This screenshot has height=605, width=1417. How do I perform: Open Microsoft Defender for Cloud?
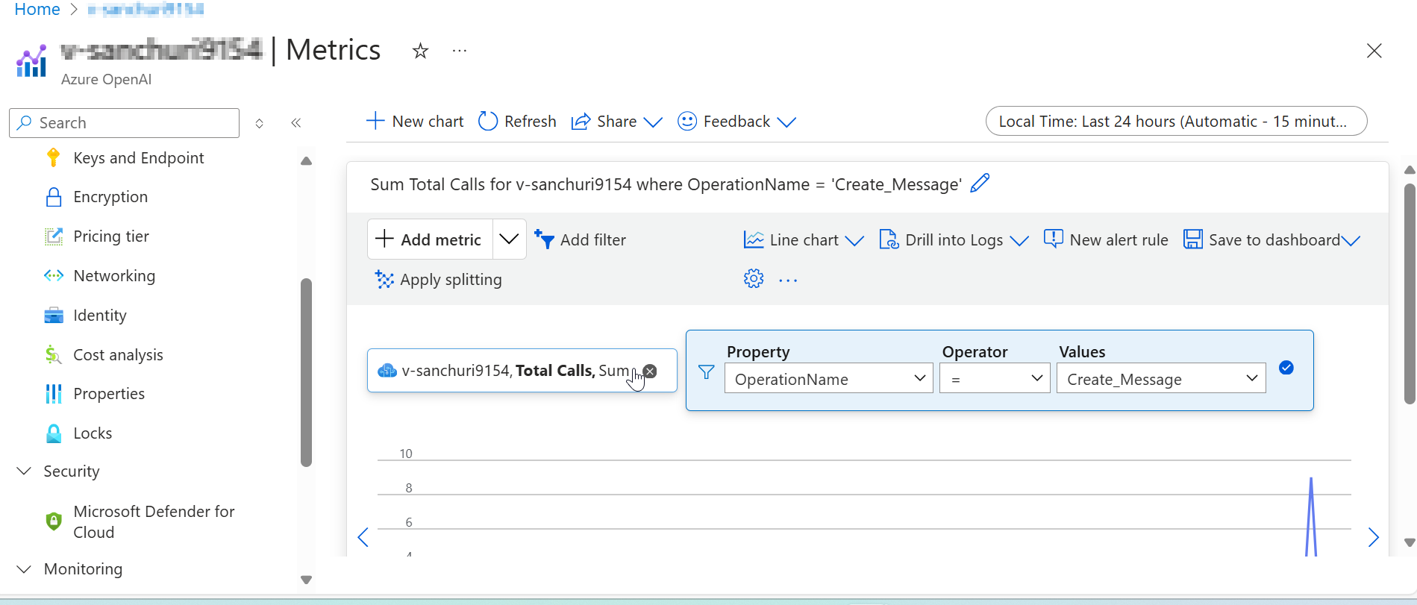click(154, 521)
